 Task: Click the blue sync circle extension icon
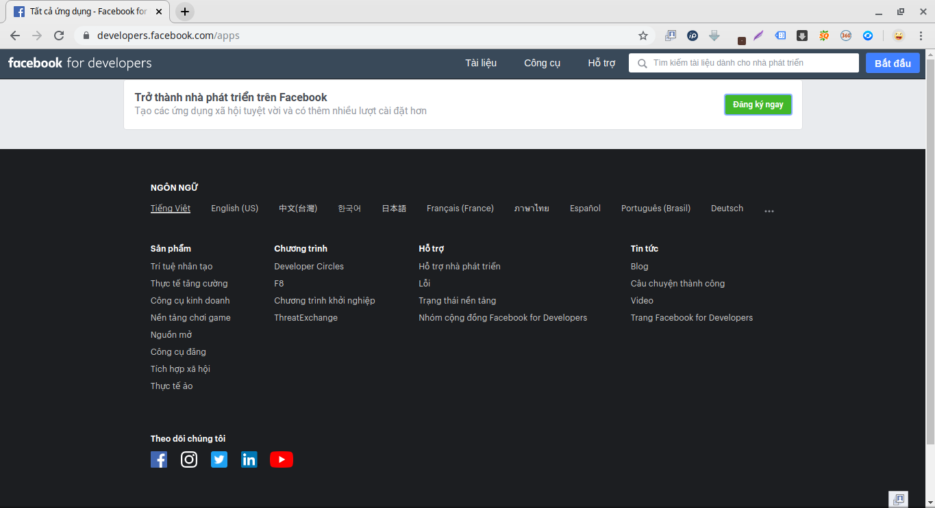coord(868,36)
